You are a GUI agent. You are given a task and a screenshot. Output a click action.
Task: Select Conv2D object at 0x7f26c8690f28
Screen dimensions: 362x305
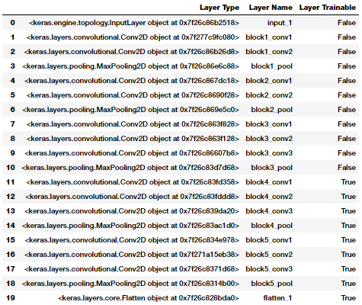click(x=133, y=95)
